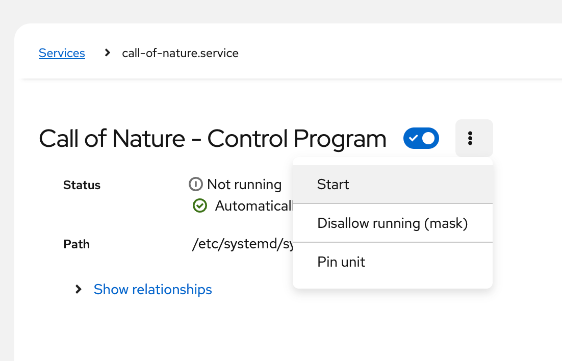The image size is (562, 361).
Task: Click the checkmark inside the enable switch
Action: (x=414, y=138)
